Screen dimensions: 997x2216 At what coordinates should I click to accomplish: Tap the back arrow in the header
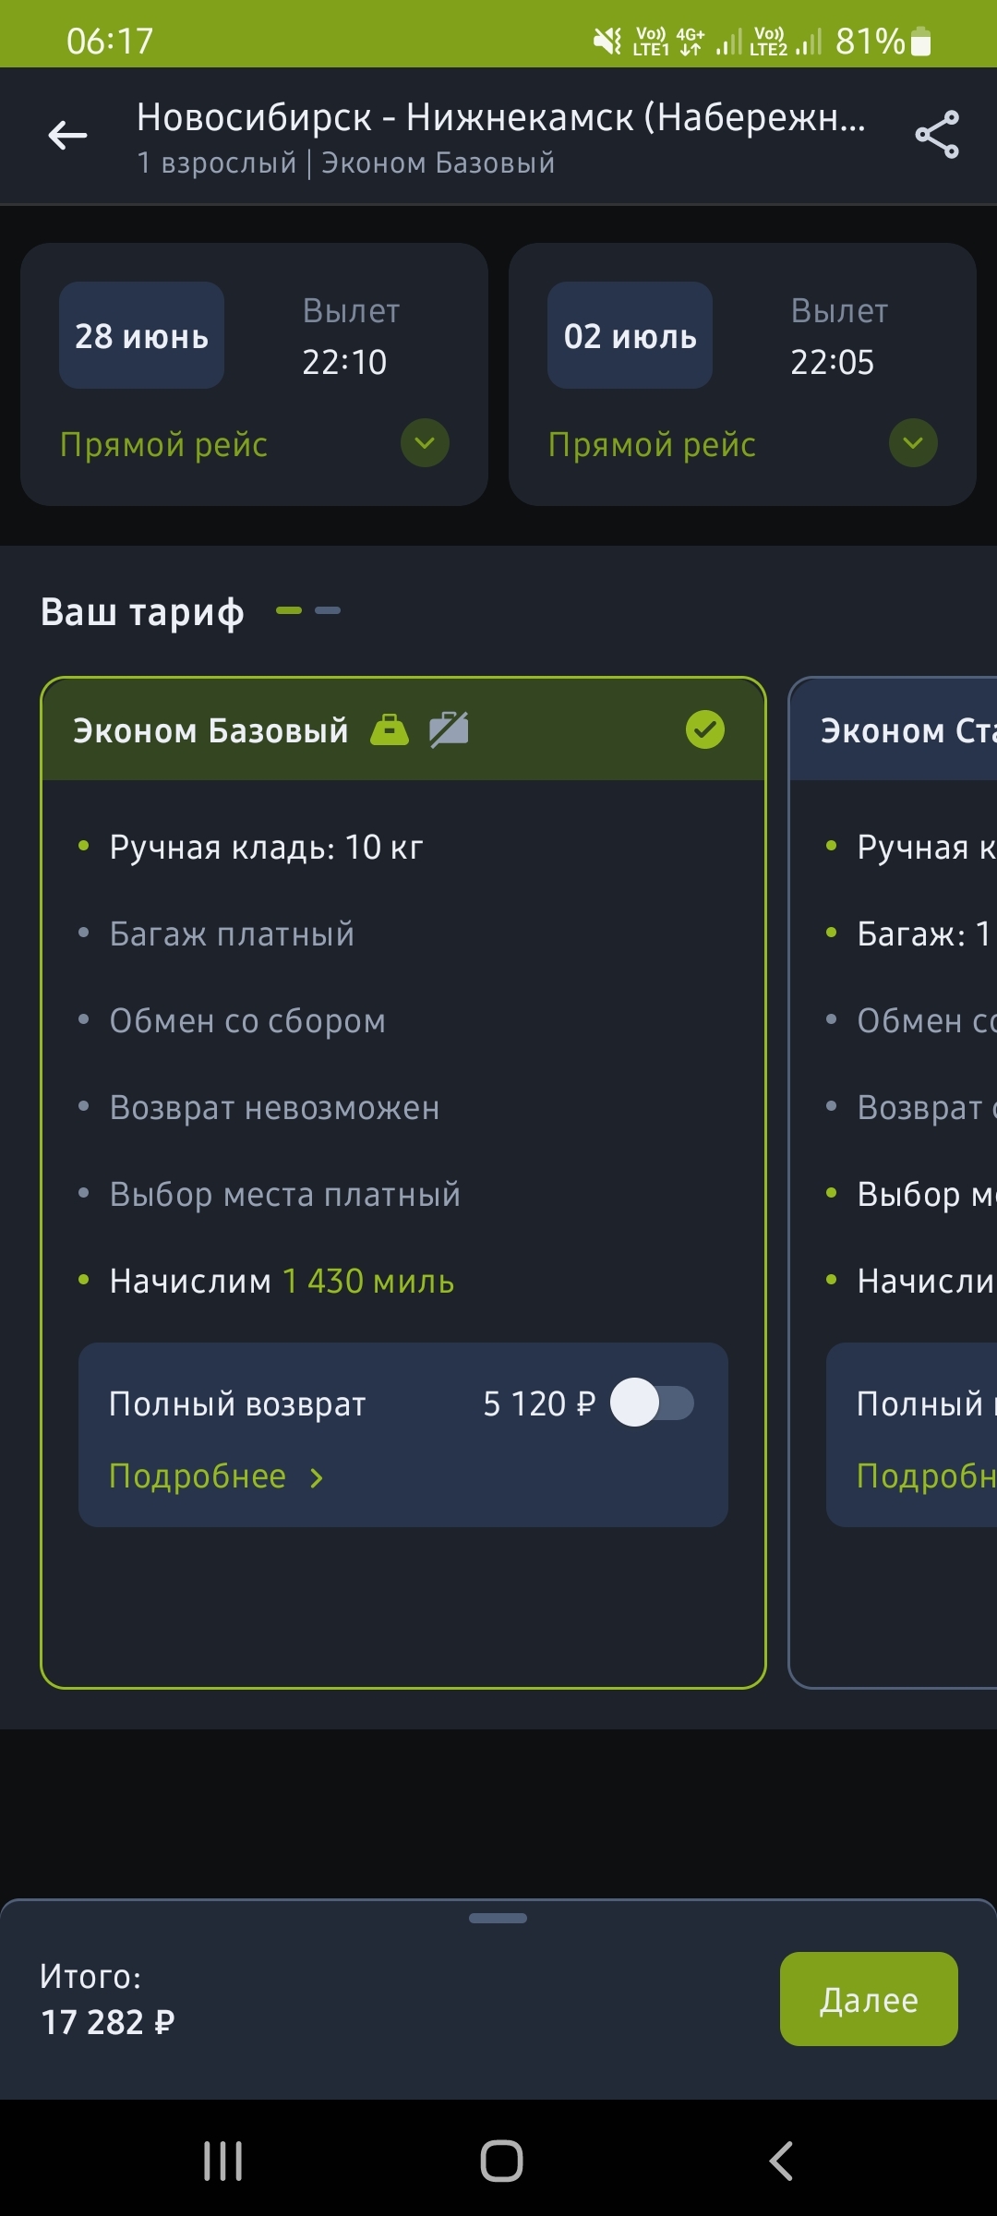(67, 136)
